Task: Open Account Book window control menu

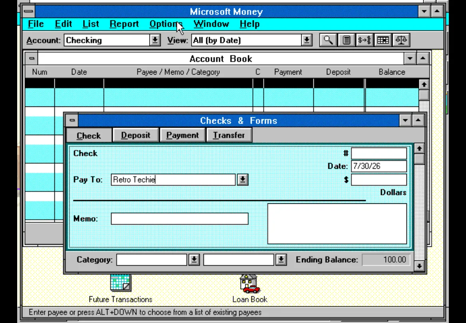Action: pyautogui.click(x=32, y=59)
